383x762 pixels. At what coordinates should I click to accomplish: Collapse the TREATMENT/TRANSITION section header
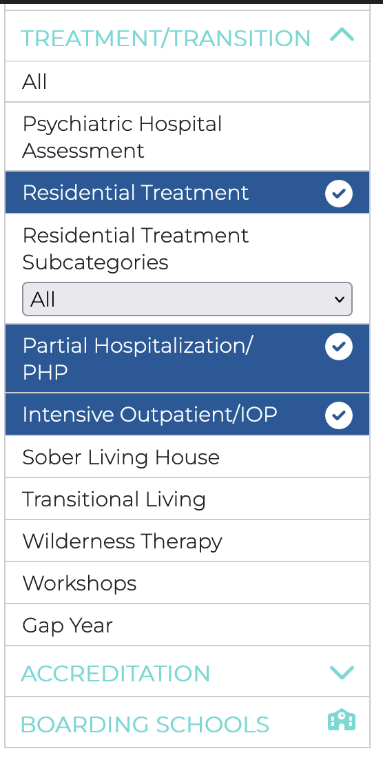click(x=187, y=37)
